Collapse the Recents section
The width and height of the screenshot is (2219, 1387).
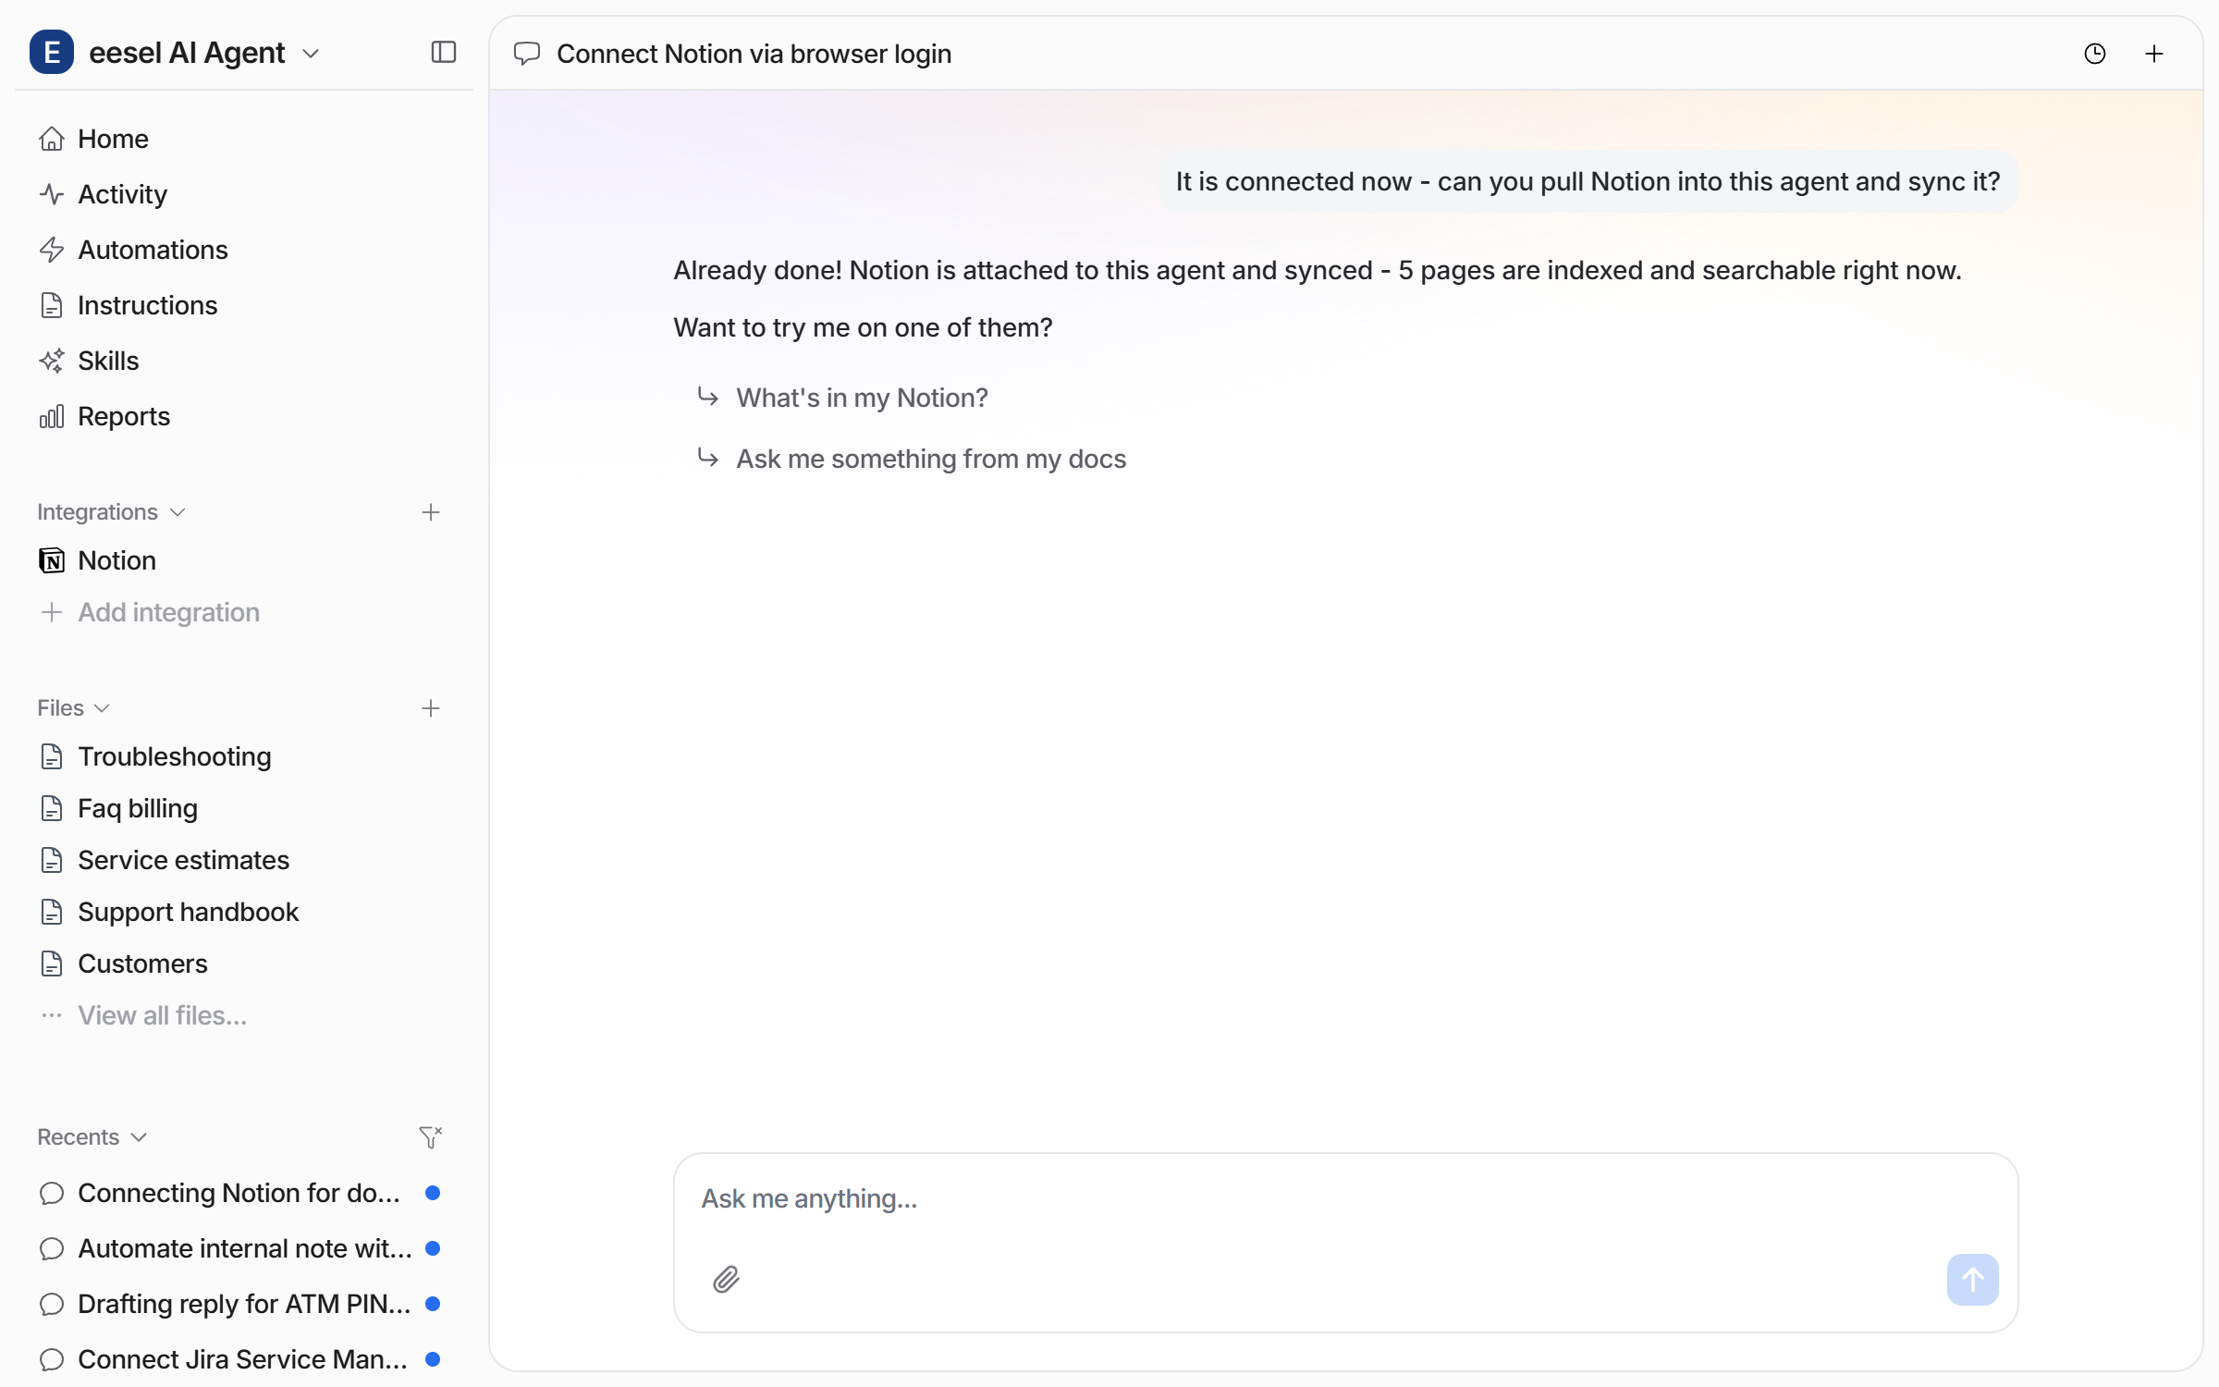tap(92, 1137)
